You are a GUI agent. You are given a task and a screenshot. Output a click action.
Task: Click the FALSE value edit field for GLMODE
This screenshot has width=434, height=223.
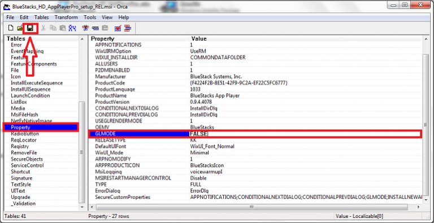click(305, 134)
